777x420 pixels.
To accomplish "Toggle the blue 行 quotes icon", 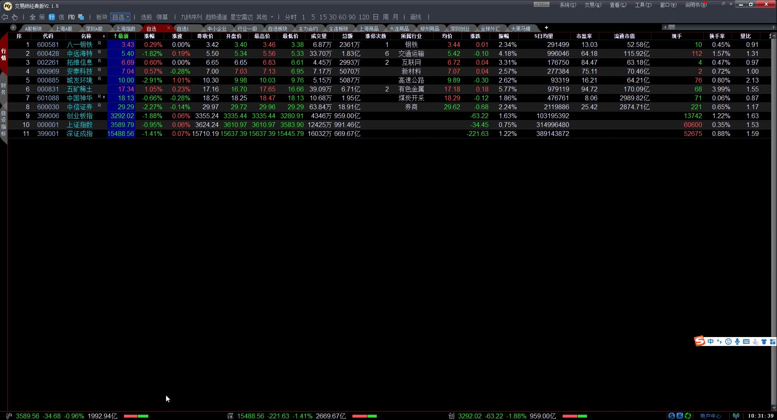I will coord(52,17).
